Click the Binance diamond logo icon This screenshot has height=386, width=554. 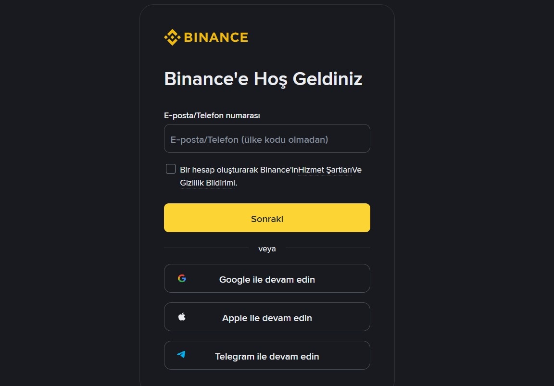coord(172,37)
